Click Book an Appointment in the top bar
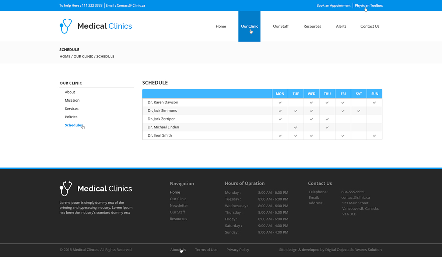 [x=333, y=5]
